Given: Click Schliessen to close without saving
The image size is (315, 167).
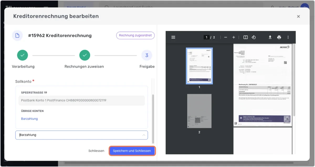Looking at the screenshot, I should (96, 151).
